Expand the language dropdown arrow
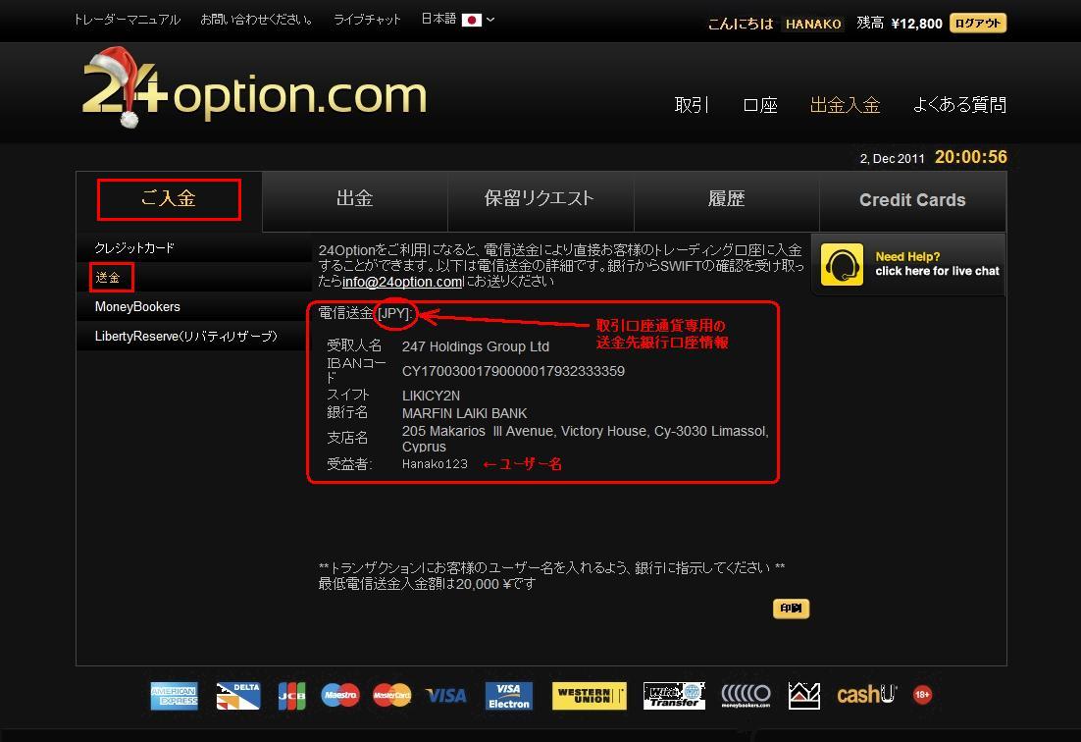 click(490, 20)
